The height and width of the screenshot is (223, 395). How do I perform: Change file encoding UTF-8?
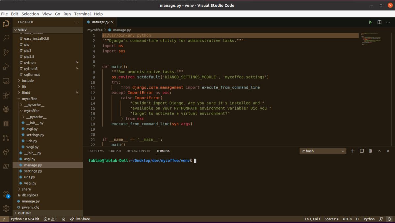tap(347, 219)
